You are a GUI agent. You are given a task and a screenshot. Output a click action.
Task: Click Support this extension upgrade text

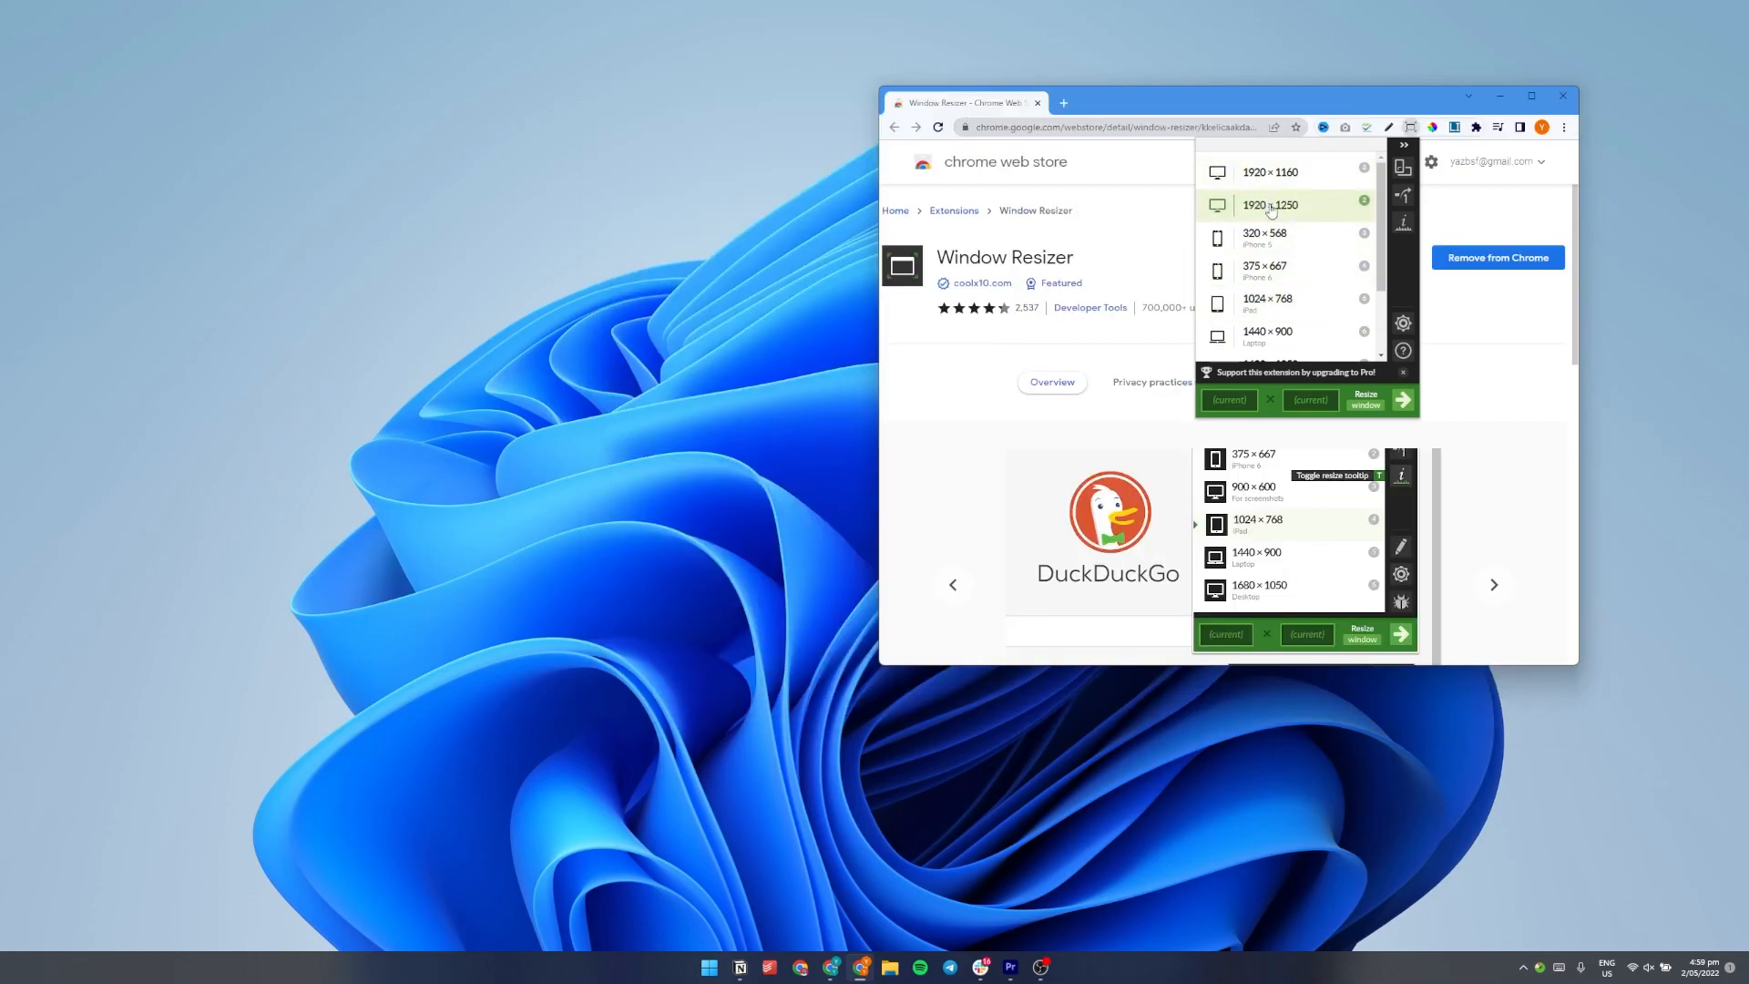tap(1296, 373)
